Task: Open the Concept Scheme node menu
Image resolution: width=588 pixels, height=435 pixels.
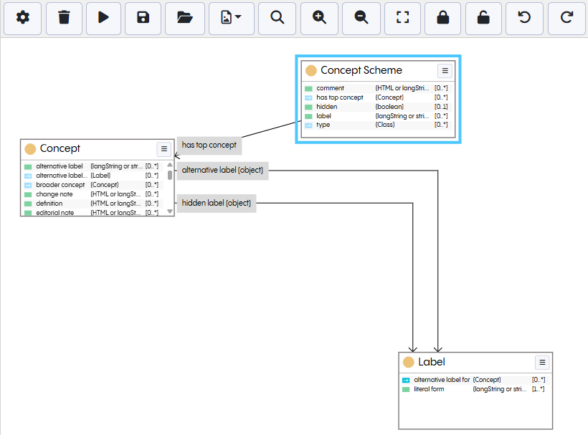Action: pos(445,71)
